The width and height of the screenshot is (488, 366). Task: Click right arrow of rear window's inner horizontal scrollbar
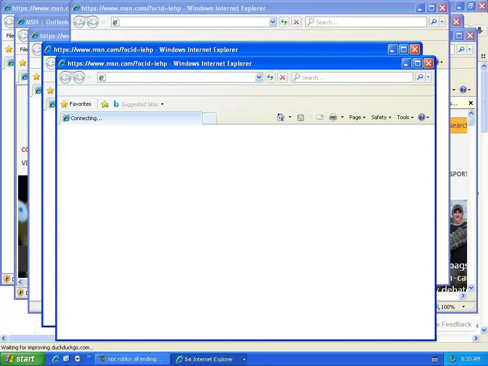tap(463, 296)
